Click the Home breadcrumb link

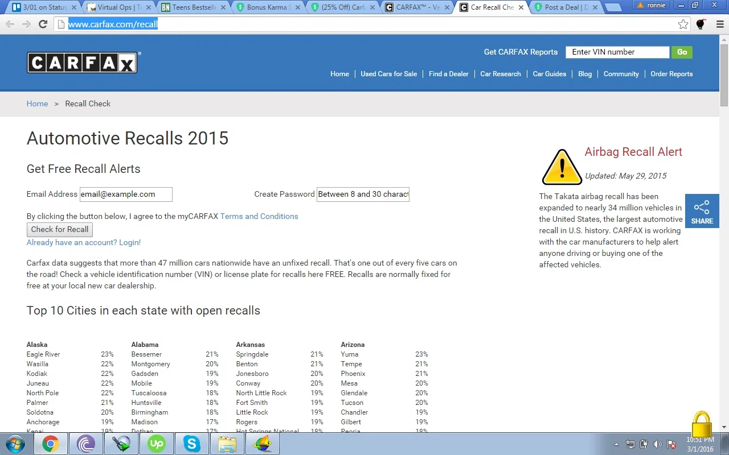37,104
